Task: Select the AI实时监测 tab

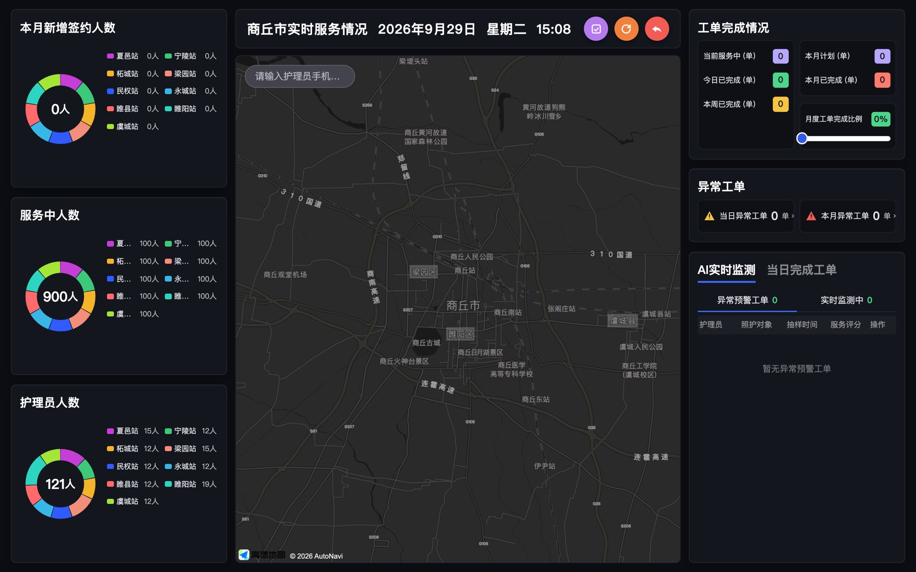Action: [726, 270]
